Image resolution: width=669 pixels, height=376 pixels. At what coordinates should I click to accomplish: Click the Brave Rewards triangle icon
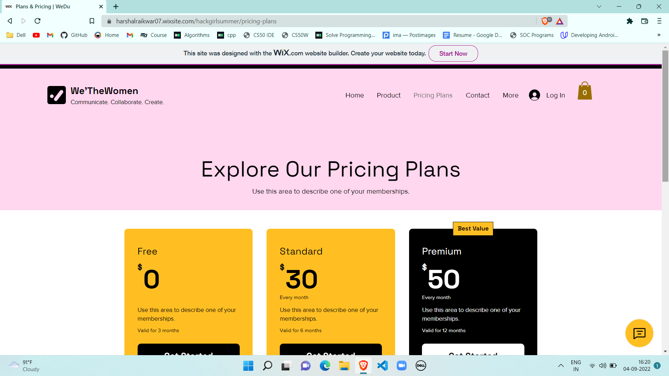click(560, 21)
